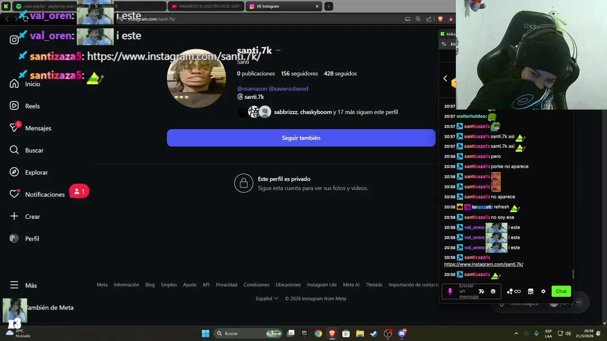
Task: Open a new browser tab
Action: pyautogui.click(x=329, y=6)
